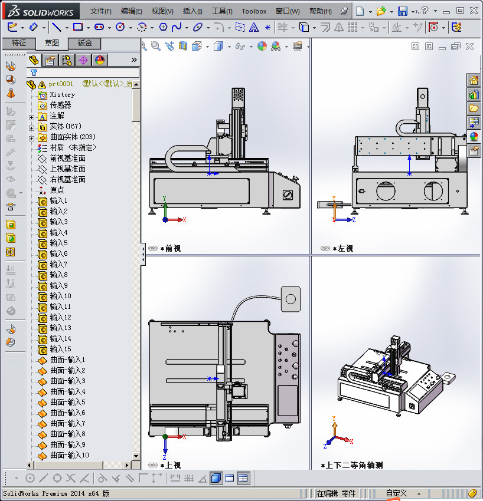Toggle the link views icon next to 左视
This screenshot has height=501, width=483.
click(325, 248)
